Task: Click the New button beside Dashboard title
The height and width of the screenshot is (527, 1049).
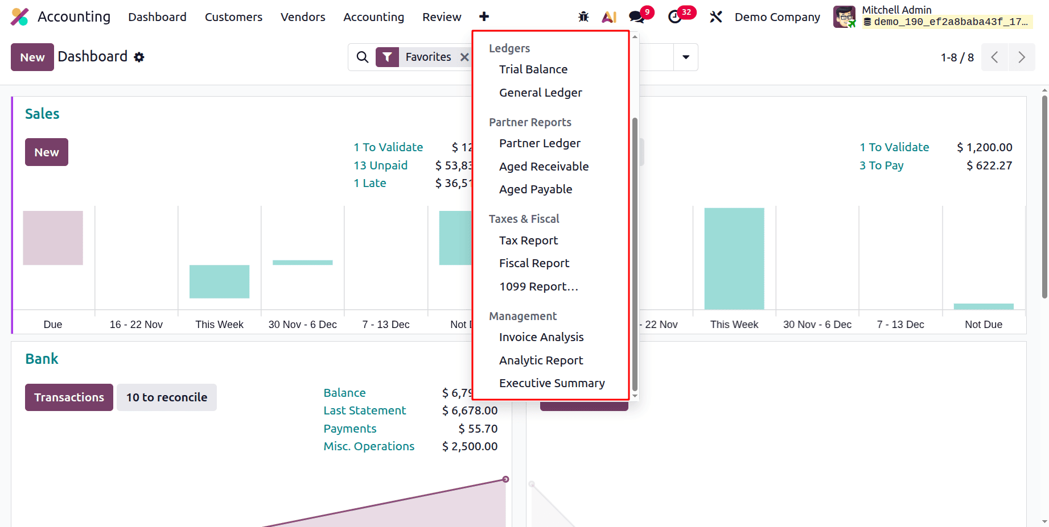Action: [32, 57]
